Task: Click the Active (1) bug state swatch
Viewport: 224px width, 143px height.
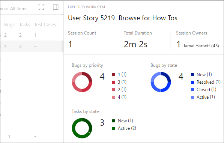Action: coord(192,97)
